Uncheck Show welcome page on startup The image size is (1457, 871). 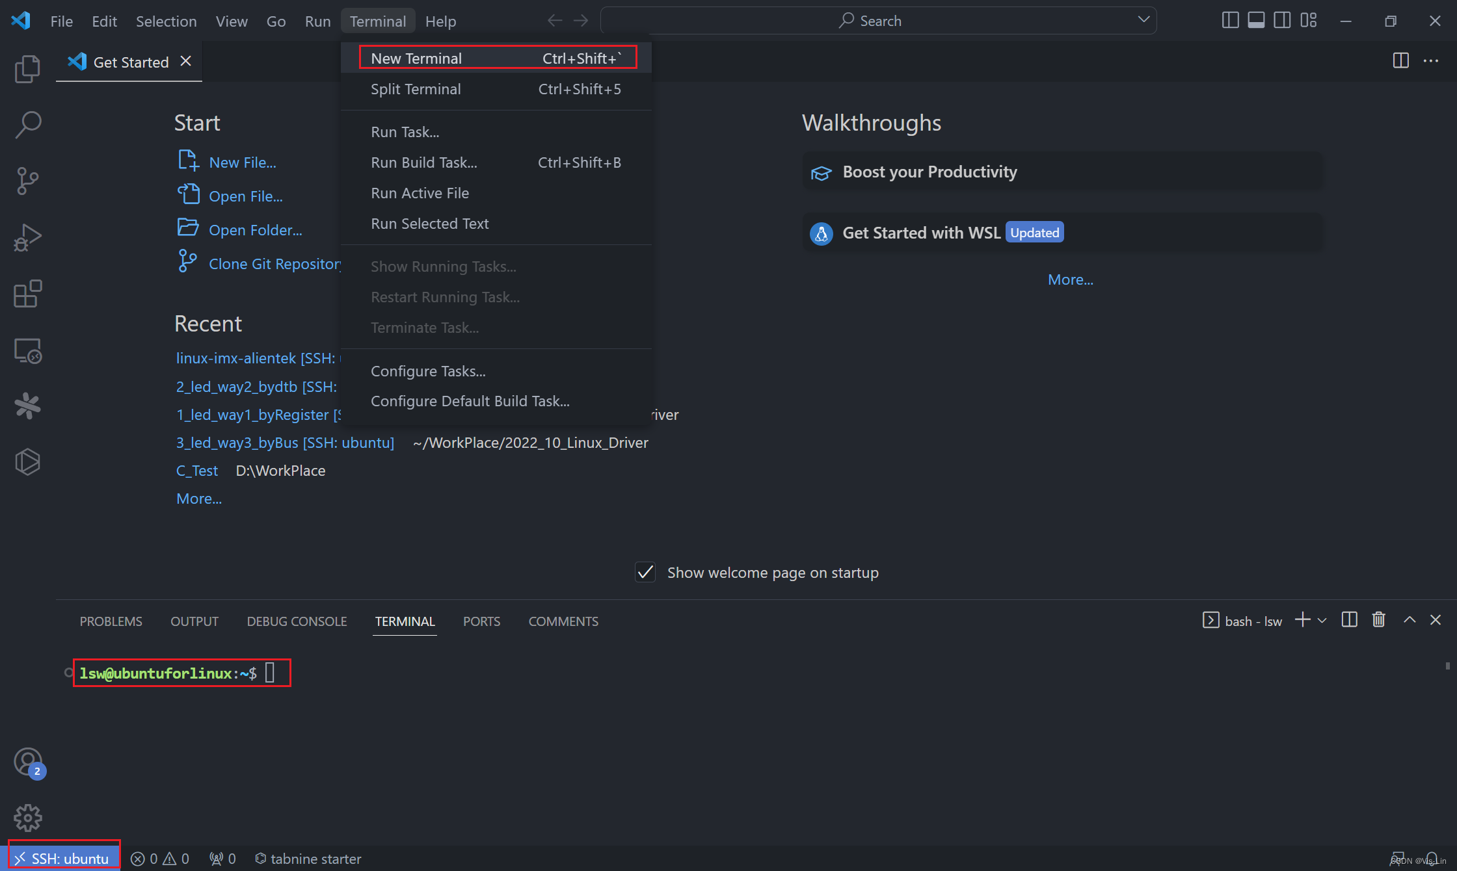(x=645, y=573)
